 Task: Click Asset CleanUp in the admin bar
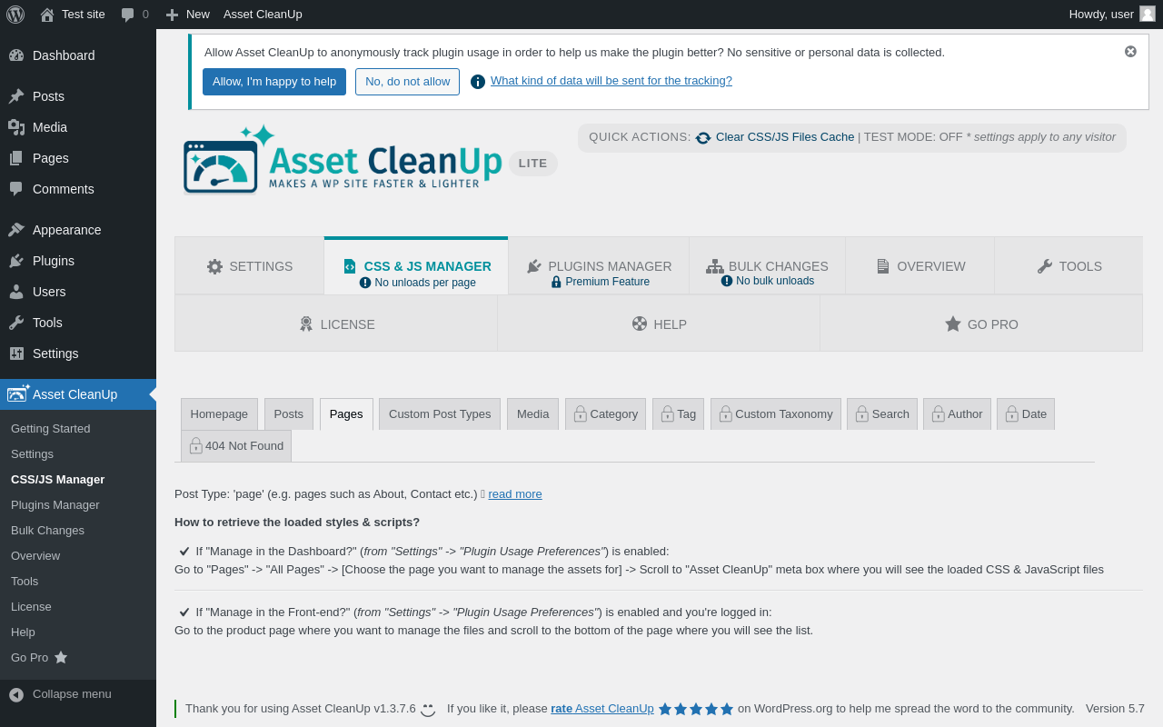(263, 15)
